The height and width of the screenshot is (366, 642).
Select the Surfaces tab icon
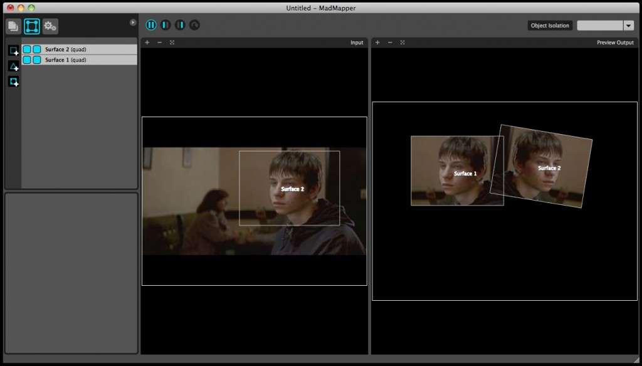32,26
